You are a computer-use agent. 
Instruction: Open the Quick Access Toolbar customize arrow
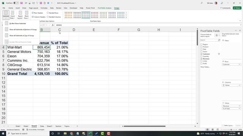(x=52, y=3)
